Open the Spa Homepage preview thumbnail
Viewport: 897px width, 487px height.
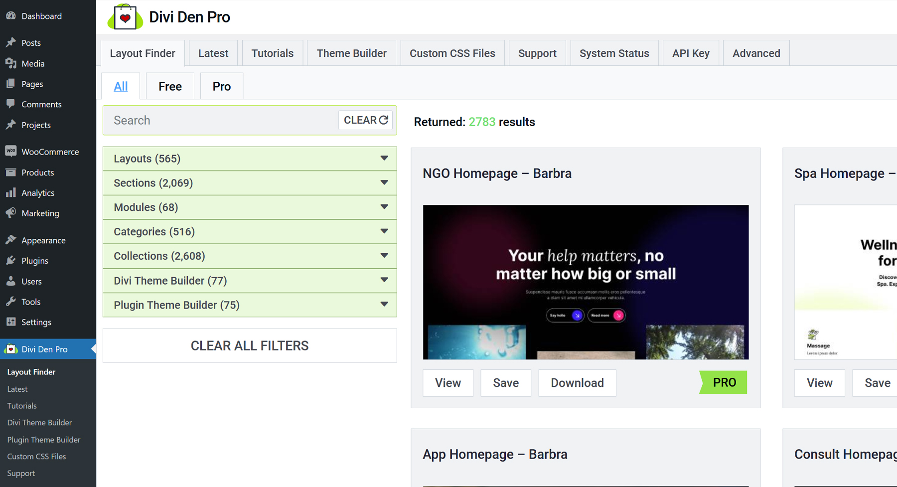pos(846,282)
